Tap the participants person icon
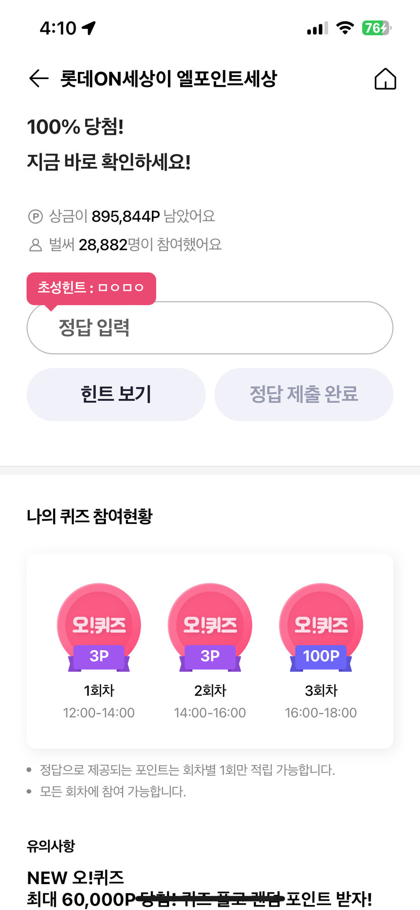The image size is (420, 910). coord(35,245)
